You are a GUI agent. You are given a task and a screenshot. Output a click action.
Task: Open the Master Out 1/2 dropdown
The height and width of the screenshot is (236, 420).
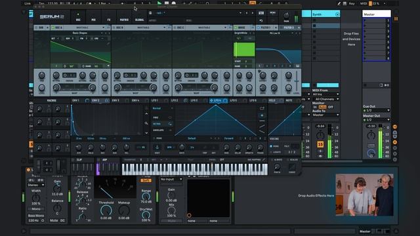pos(376,119)
